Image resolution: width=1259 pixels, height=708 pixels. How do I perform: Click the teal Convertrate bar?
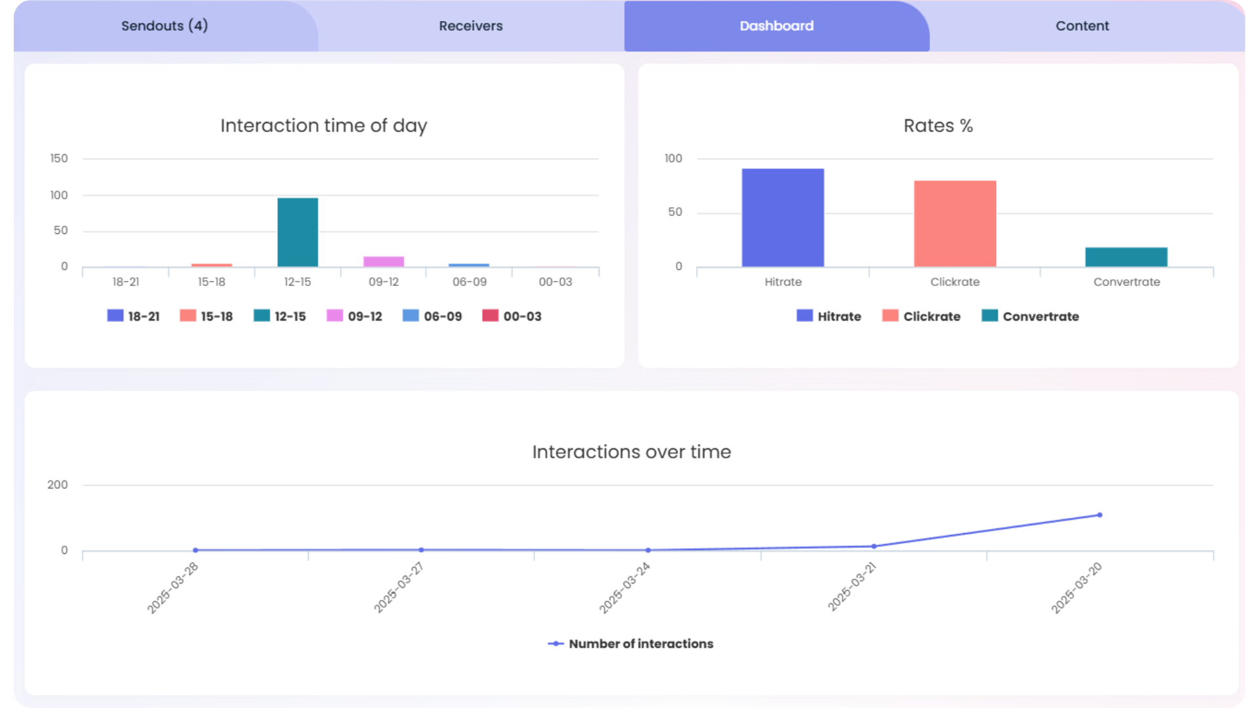point(1127,257)
